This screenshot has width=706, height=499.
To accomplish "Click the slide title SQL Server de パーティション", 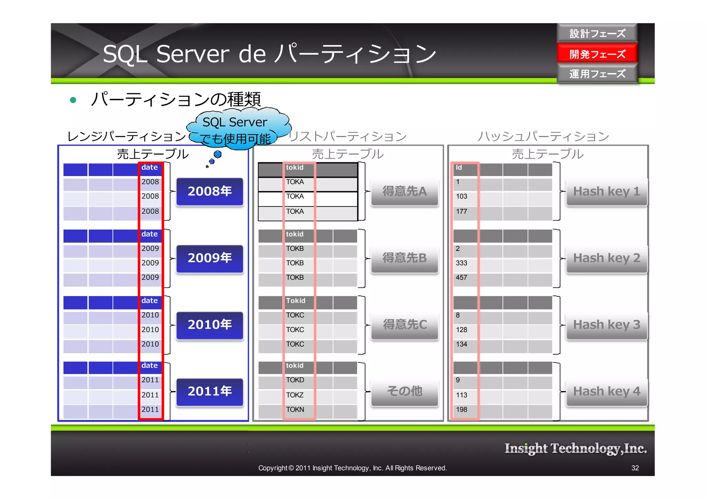I will [x=270, y=54].
